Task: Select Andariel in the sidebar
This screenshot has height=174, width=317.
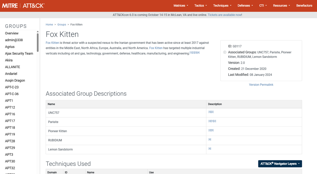Action: point(11,74)
